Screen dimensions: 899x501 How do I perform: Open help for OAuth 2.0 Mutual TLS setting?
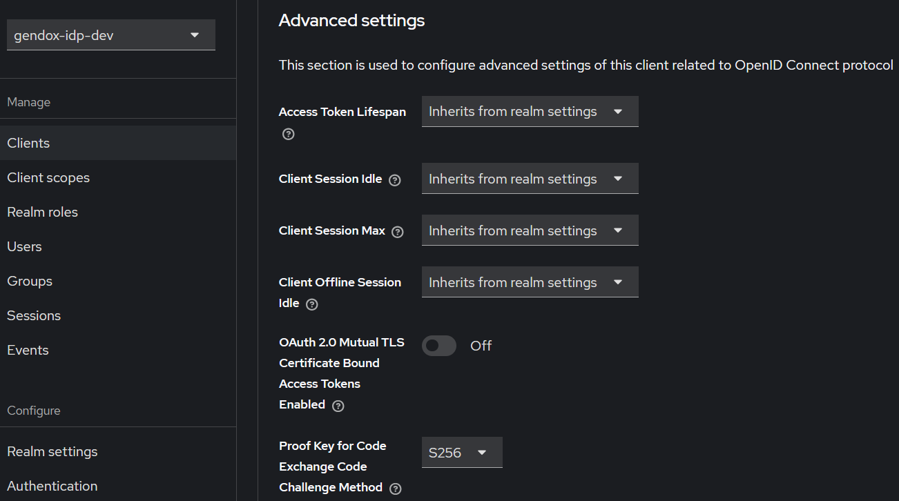(338, 405)
